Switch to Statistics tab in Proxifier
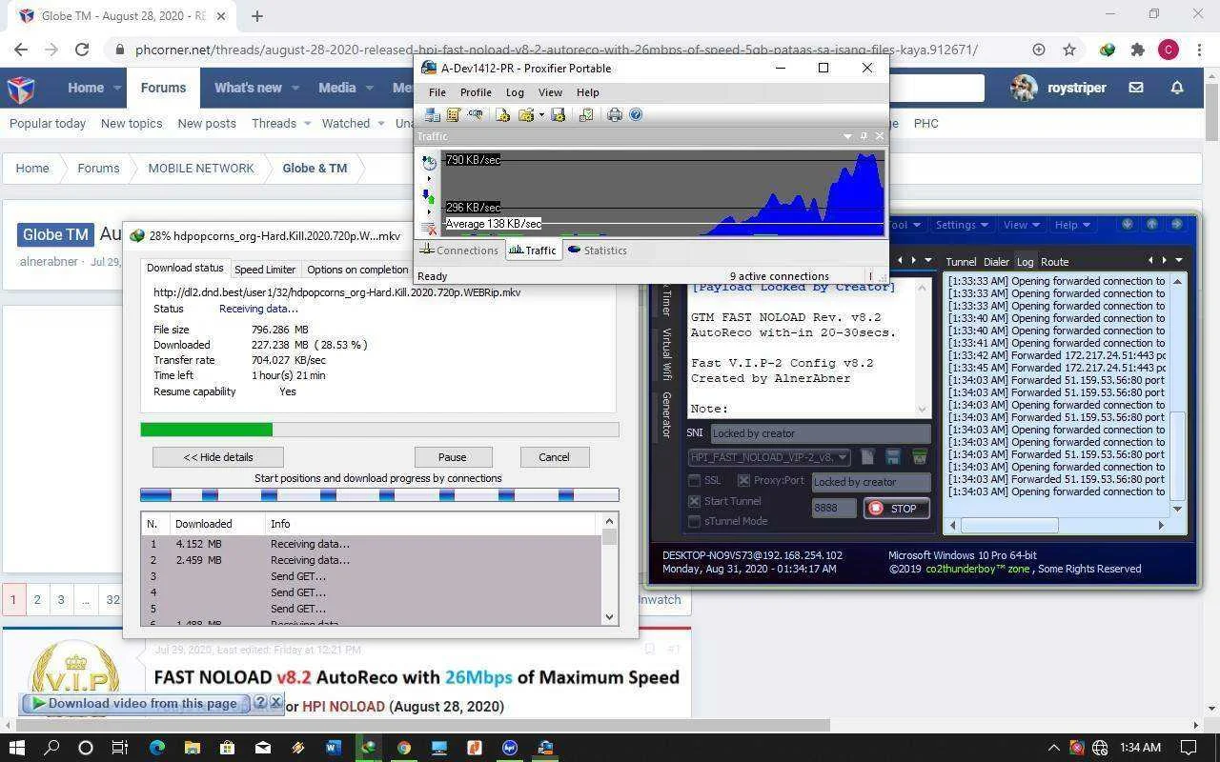This screenshot has width=1220, height=762. 598,251
